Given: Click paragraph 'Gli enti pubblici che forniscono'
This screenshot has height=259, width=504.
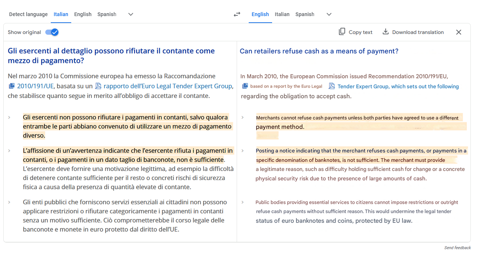Looking at the screenshot, I should pyautogui.click(x=125, y=216).
